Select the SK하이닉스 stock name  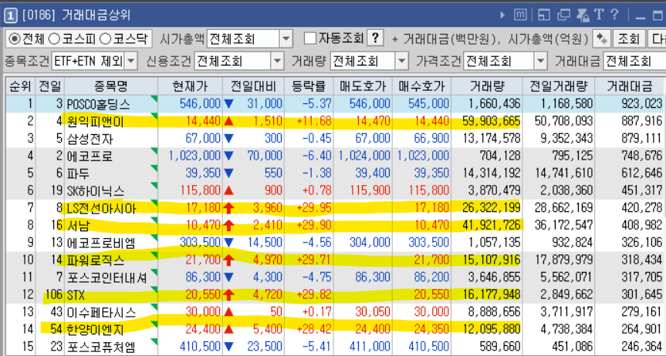96,191
